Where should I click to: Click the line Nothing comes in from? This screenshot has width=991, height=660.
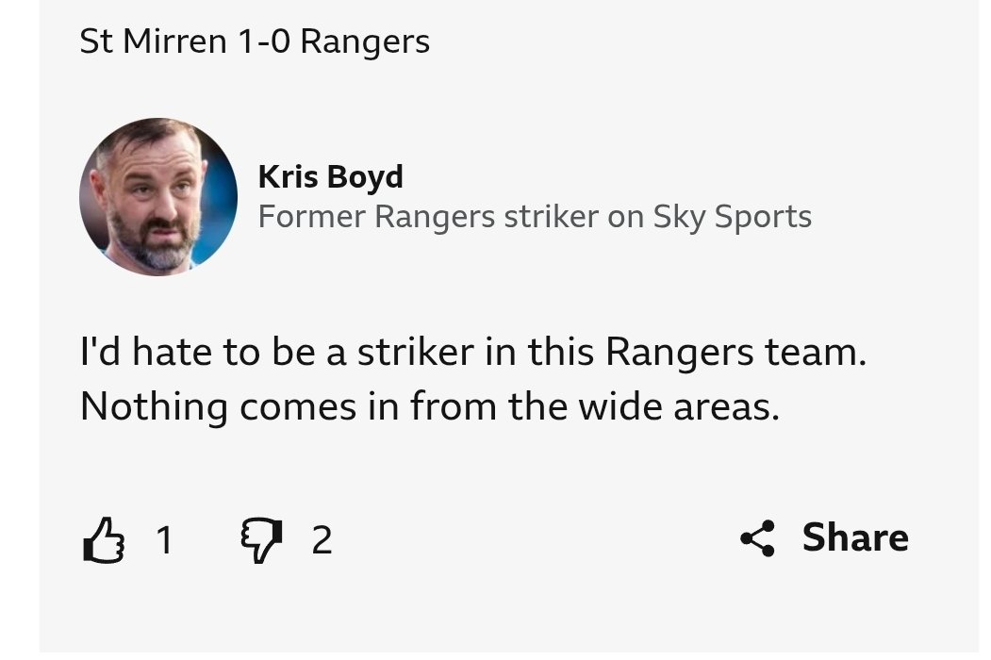[430, 406]
